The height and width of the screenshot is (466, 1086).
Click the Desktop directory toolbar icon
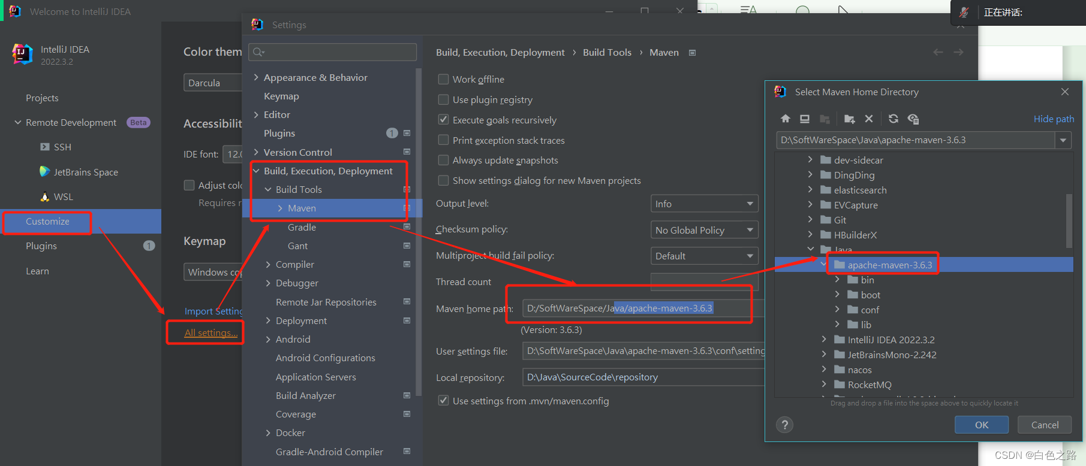coord(805,119)
